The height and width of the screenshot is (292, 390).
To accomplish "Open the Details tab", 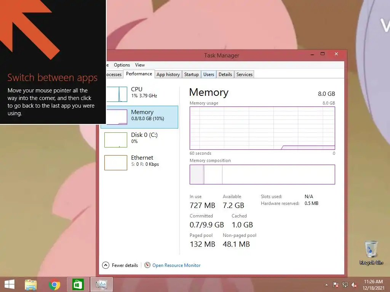I will coord(225,75).
